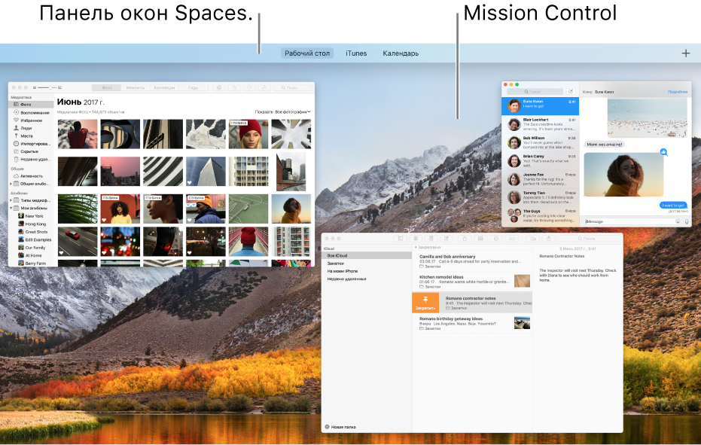The image size is (701, 445).
Task: Click the trash icon in the Notes toolbar
Action: pos(431,239)
